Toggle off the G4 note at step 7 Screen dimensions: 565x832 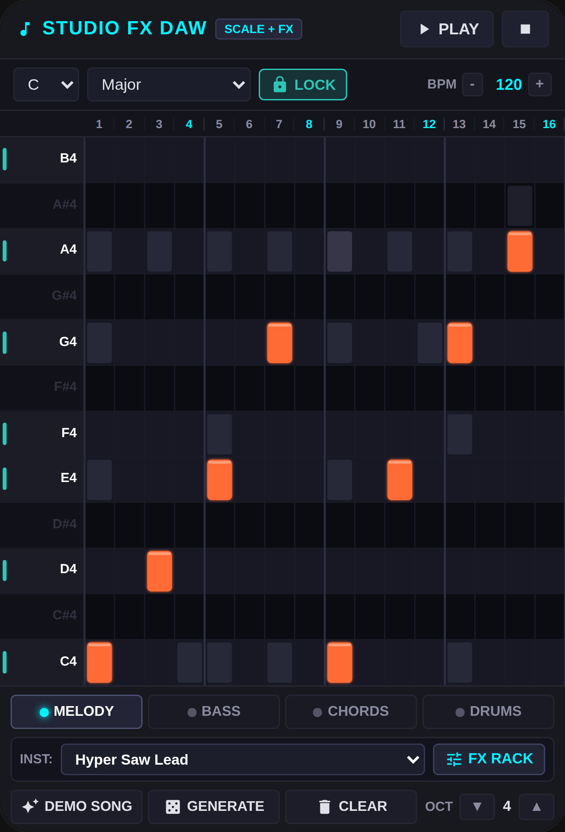(x=279, y=343)
